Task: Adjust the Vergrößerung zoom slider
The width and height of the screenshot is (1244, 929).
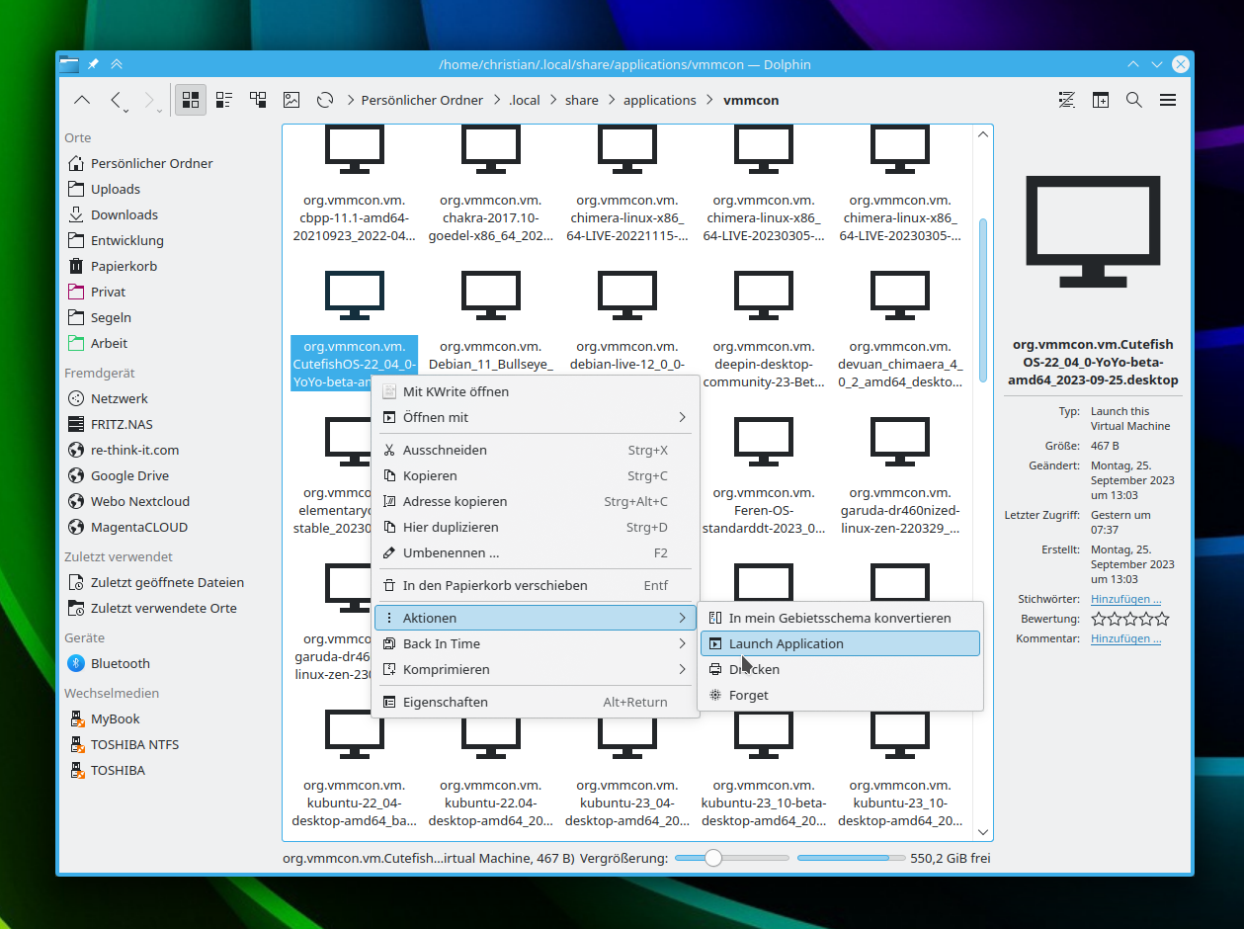Action: [x=732, y=858]
